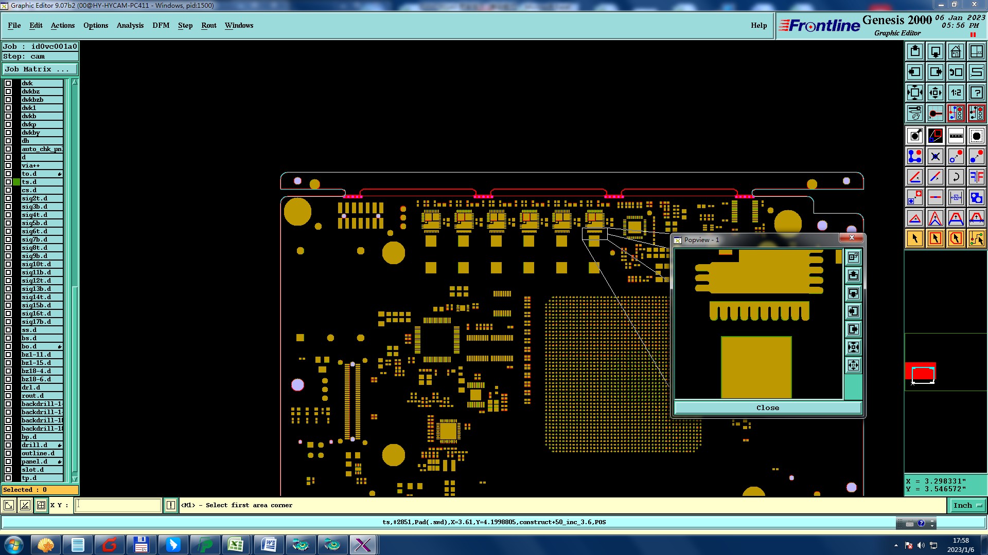Click the 1:2 zoom scale icon

pos(956,92)
